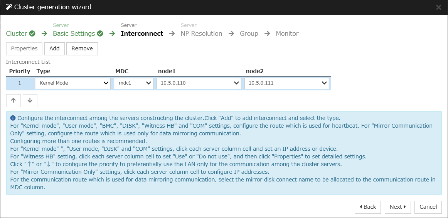The image size is (448, 218).
Task: Open node1 IP address dropdown 10.5.0.110
Action: tap(199, 83)
